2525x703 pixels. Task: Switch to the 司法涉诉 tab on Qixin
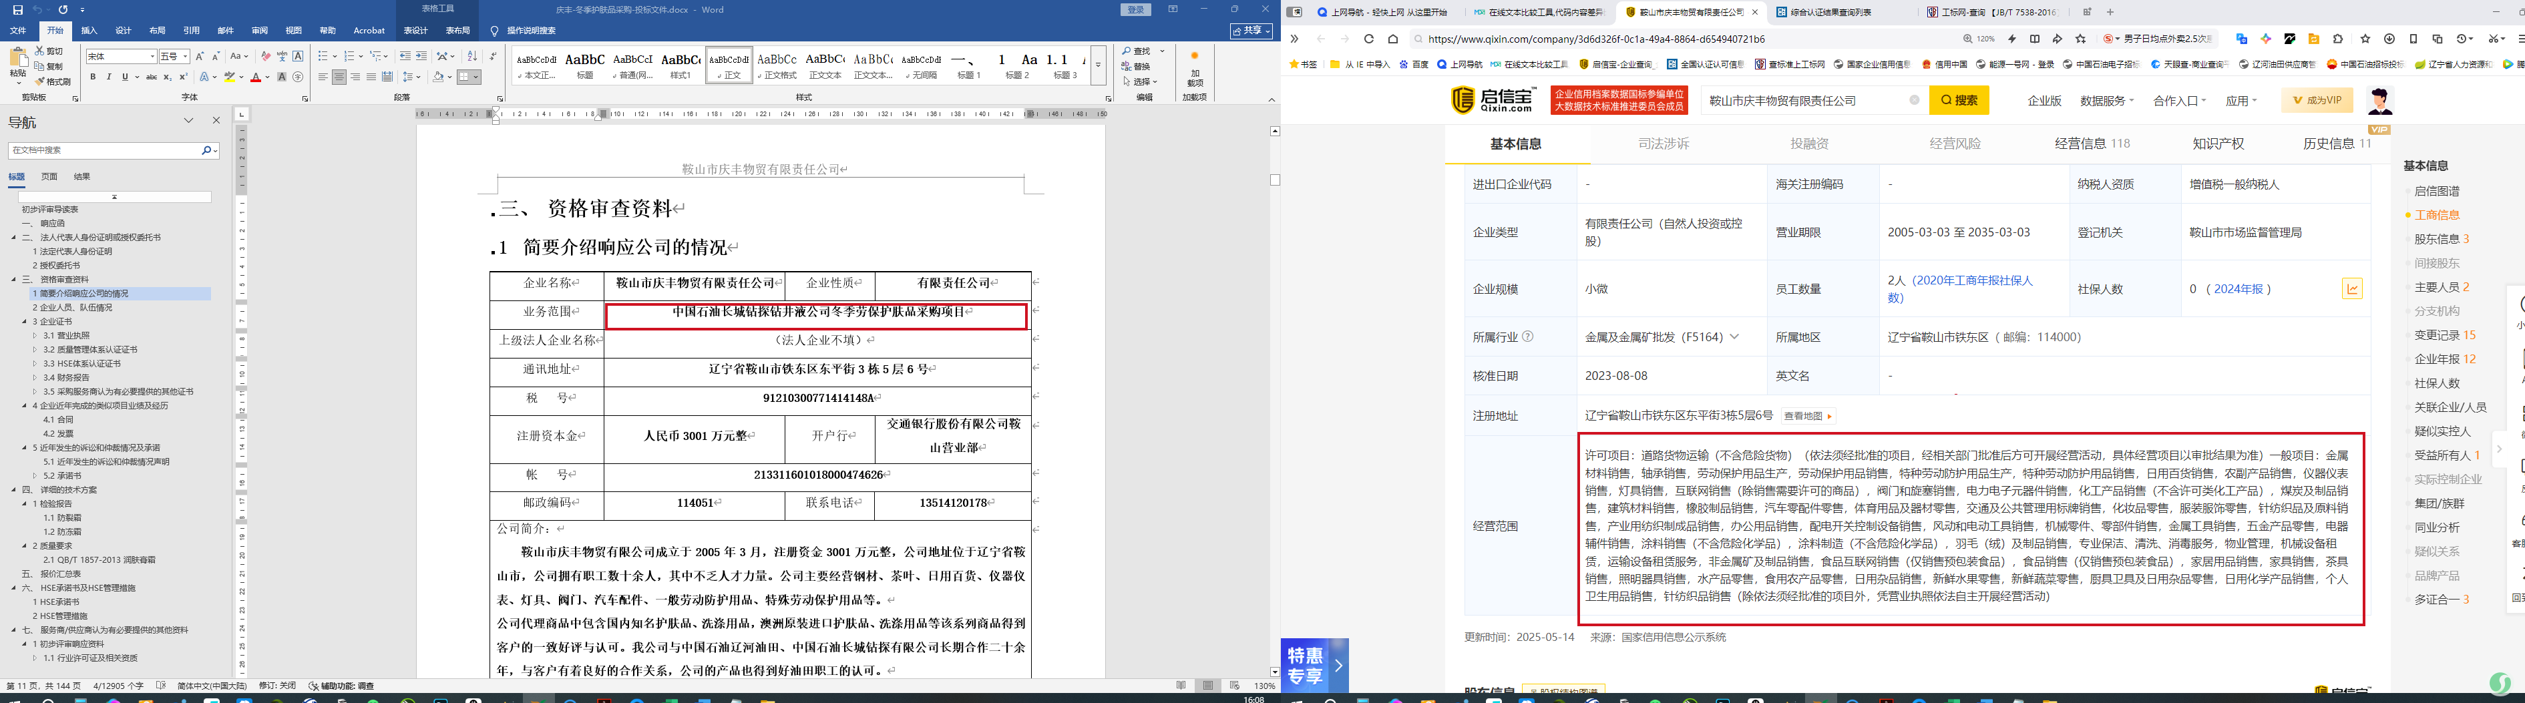tap(1664, 144)
